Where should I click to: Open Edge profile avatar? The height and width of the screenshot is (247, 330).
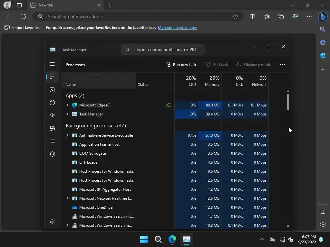point(7,5)
